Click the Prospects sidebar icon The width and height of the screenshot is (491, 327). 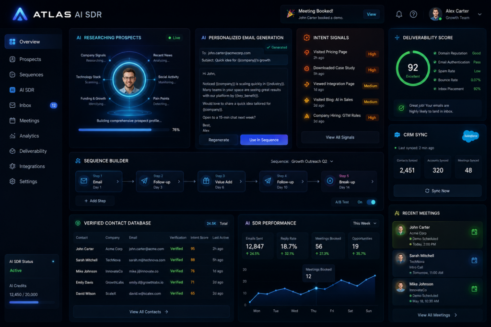[x=12, y=59]
